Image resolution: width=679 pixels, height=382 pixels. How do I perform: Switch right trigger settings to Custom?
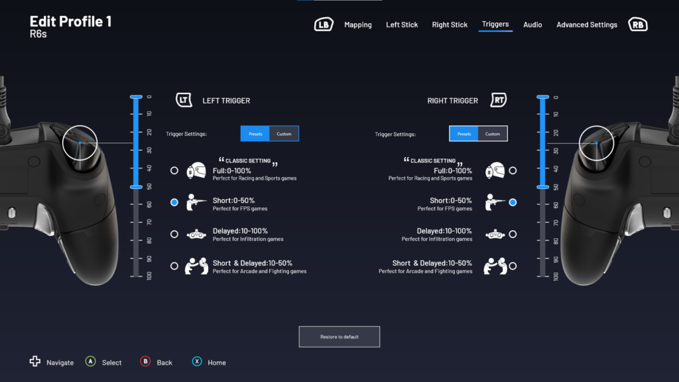pyautogui.click(x=493, y=134)
